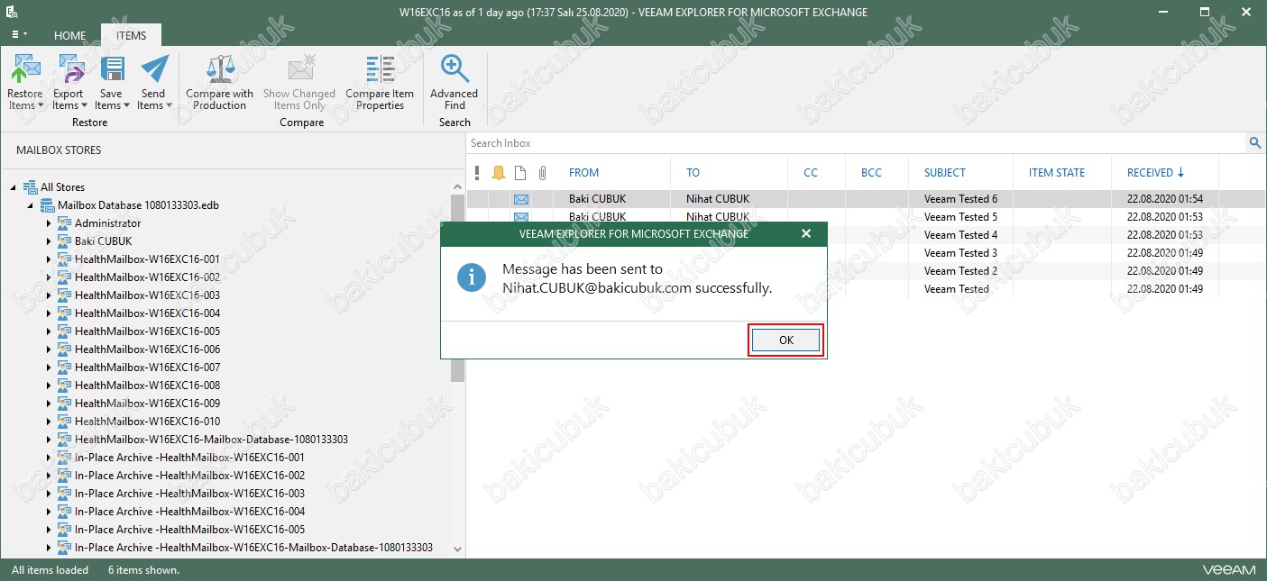Select the "Veeam Tested 2" subject cell
1267x581 pixels.
click(960, 271)
